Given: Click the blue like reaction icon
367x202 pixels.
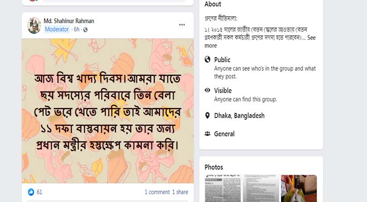Looking at the screenshot, I should click(x=31, y=192).
